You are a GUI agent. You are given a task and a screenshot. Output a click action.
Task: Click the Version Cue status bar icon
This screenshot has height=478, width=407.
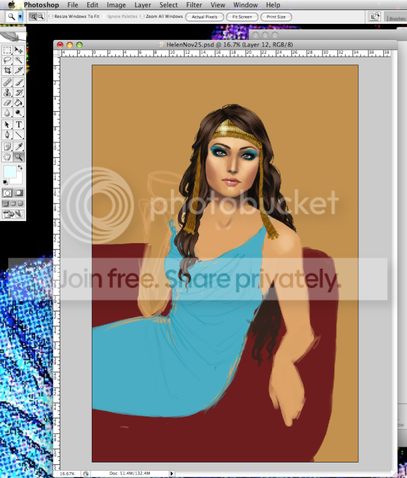[86, 474]
